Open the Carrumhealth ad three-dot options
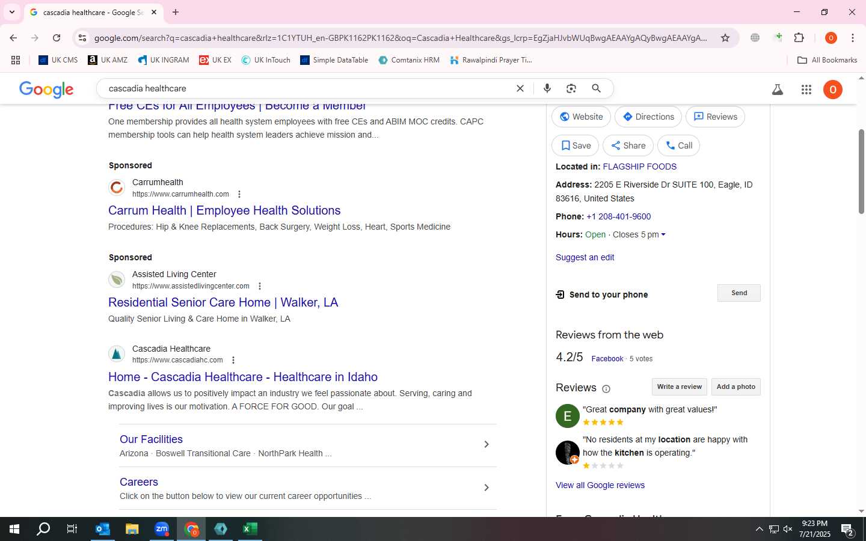Viewport: 866px width, 541px height. coord(239,194)
